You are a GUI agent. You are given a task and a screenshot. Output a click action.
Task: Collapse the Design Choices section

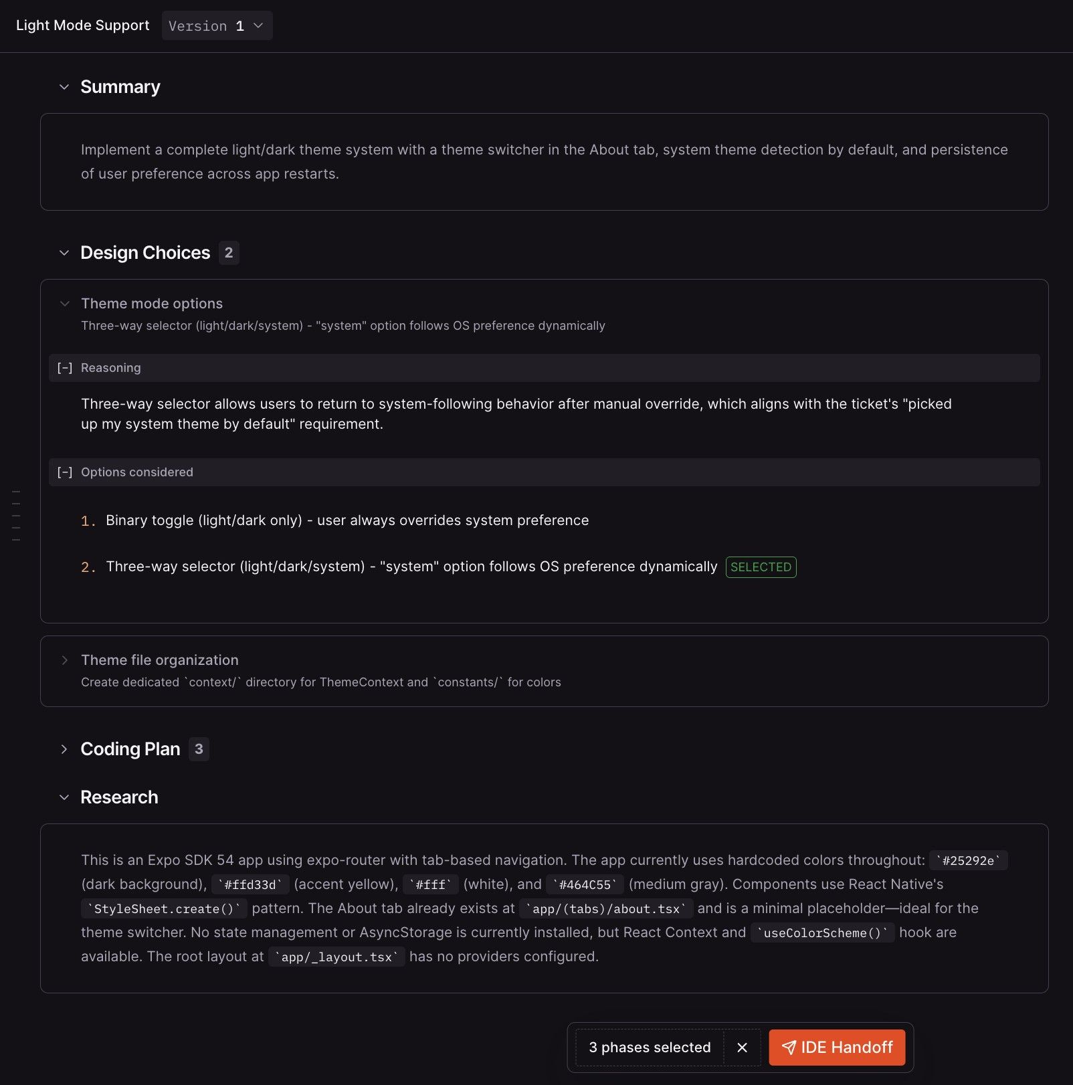[x=64, y=253]
